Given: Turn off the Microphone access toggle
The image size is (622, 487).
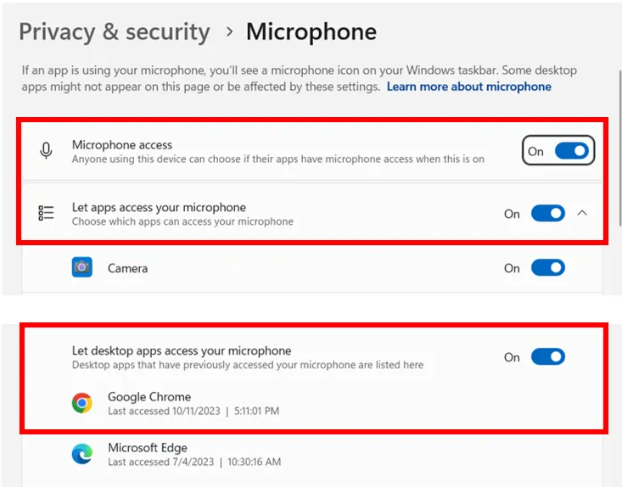Looking at the screenshot, I should click(x=571, y=151).
